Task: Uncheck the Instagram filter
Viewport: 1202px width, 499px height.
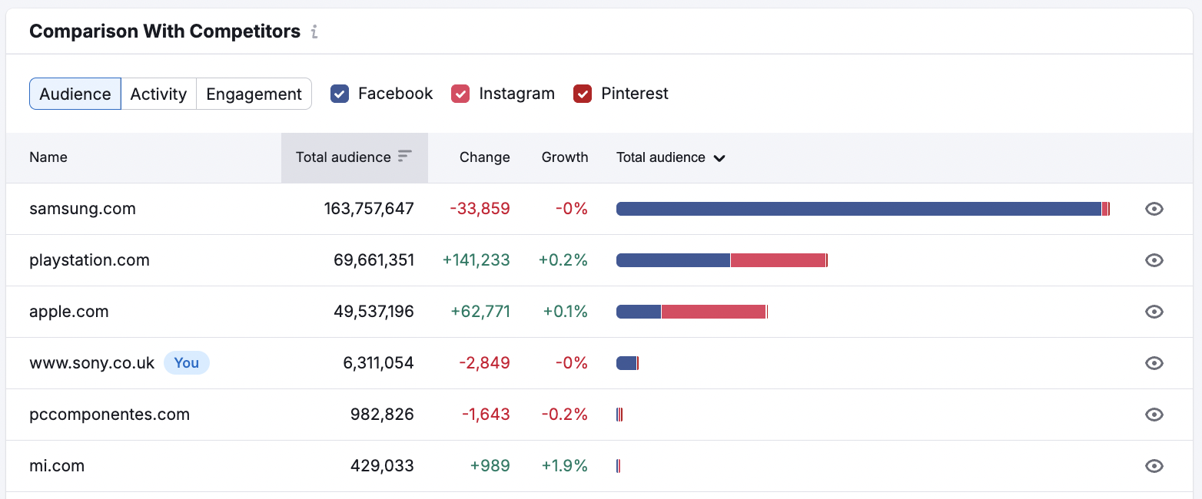Action: (460, 93)
